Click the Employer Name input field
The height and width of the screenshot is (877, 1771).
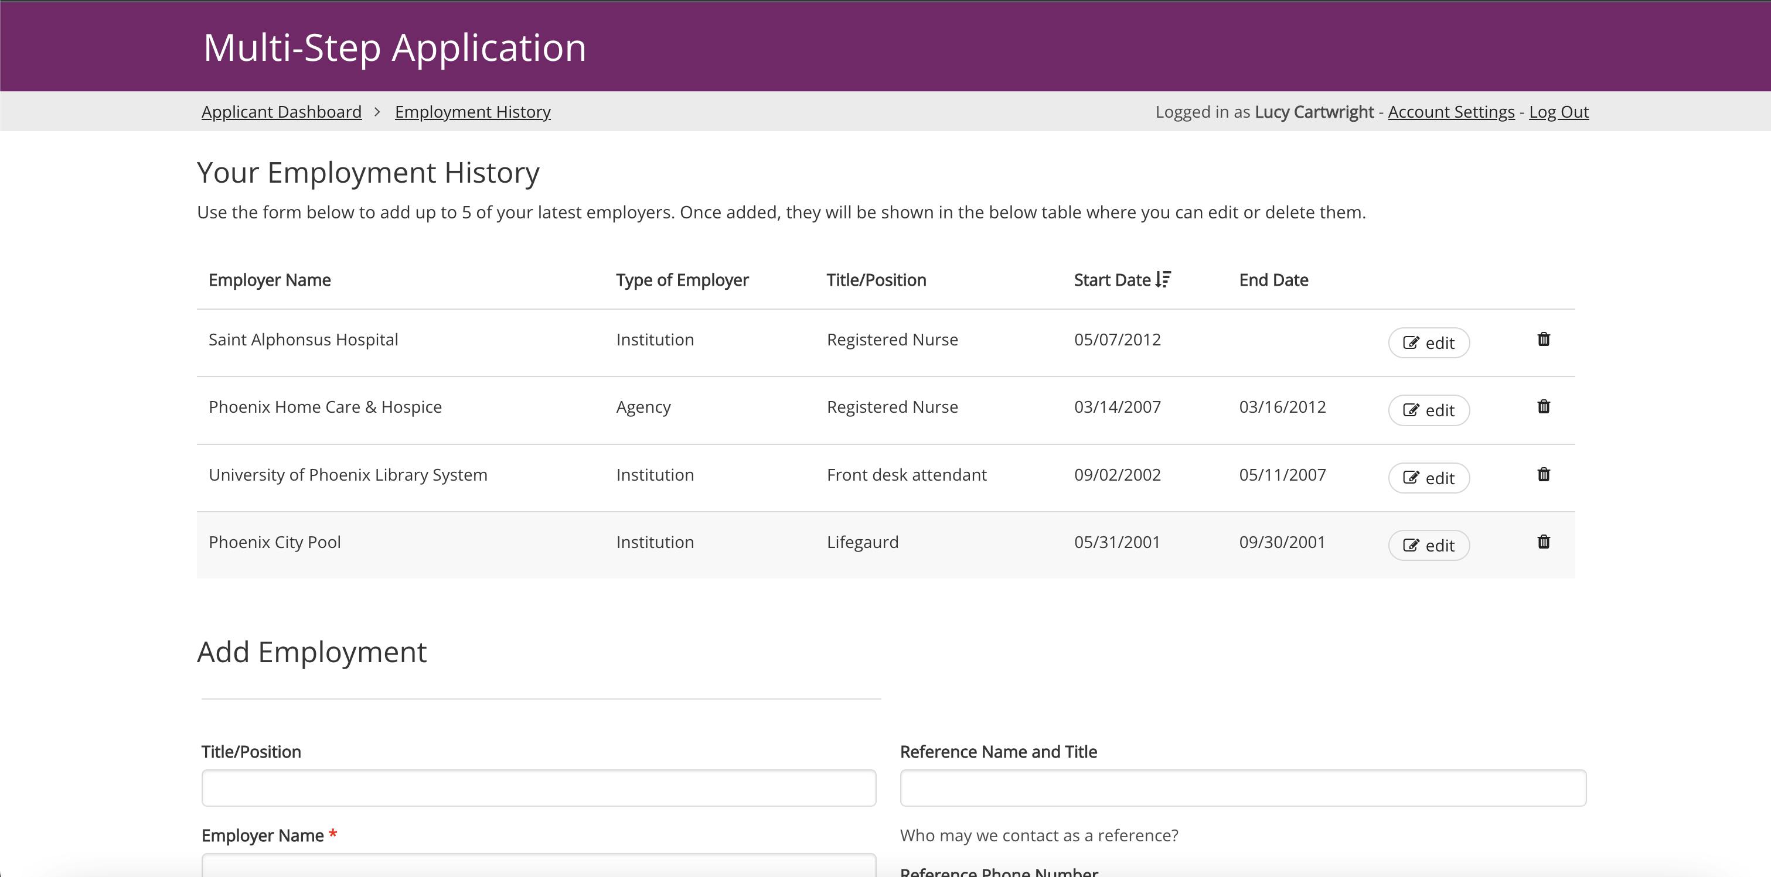(x=539, y=868)
